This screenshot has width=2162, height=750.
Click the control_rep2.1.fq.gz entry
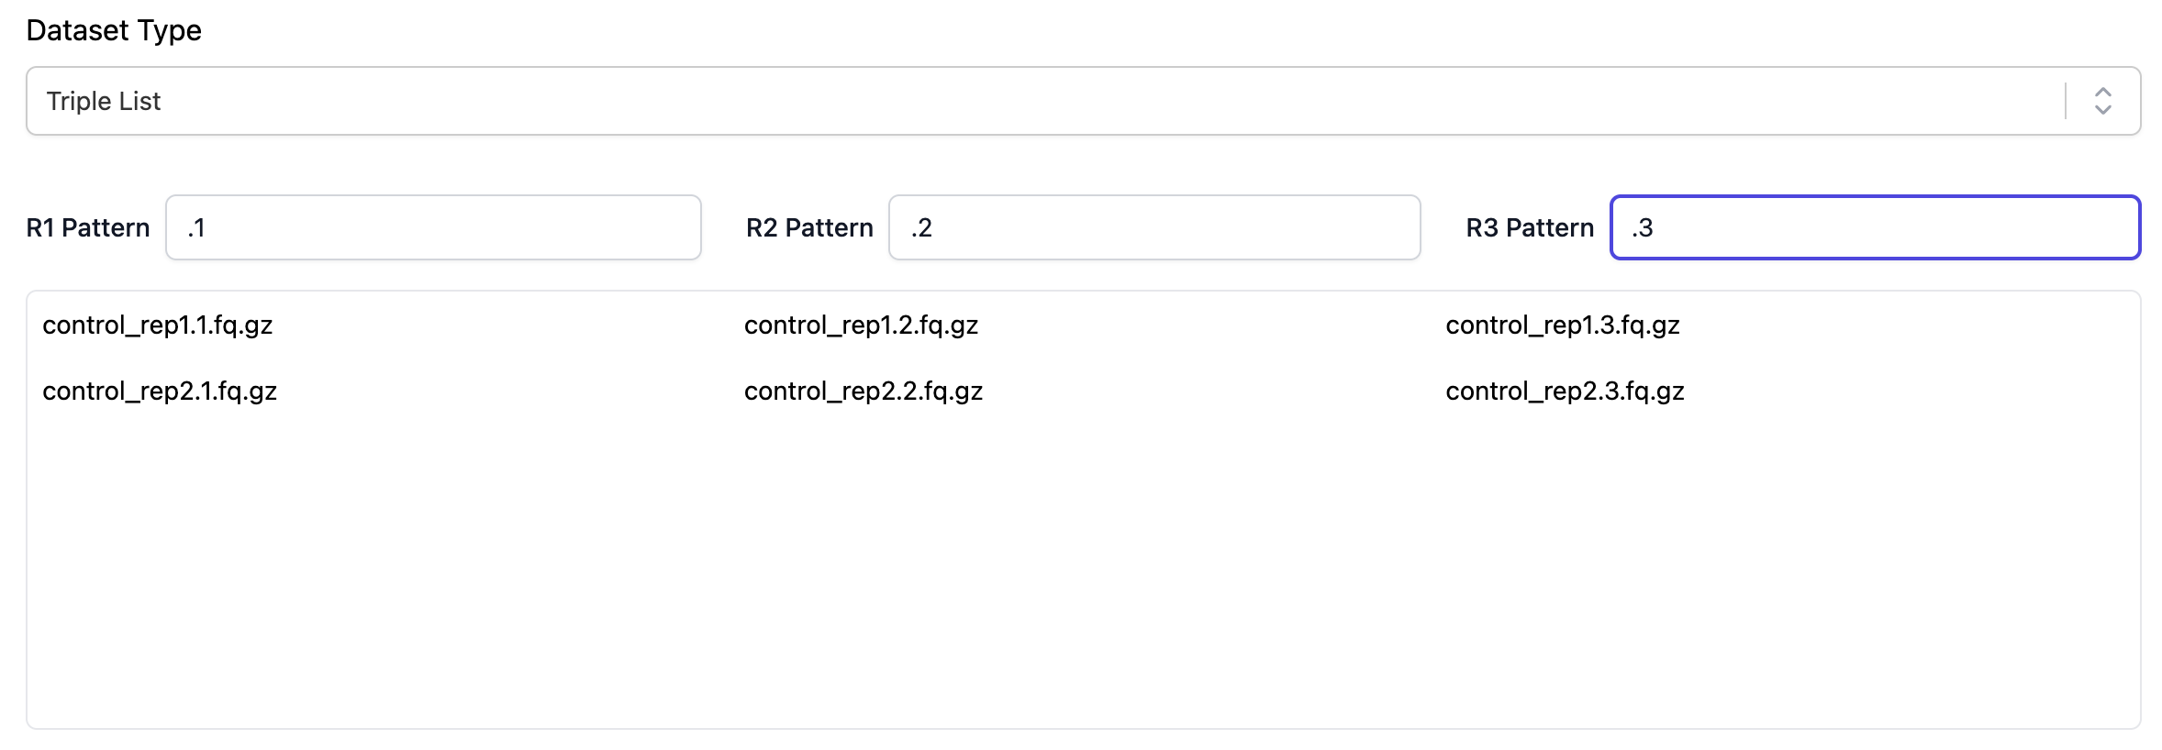pos(160,391)
